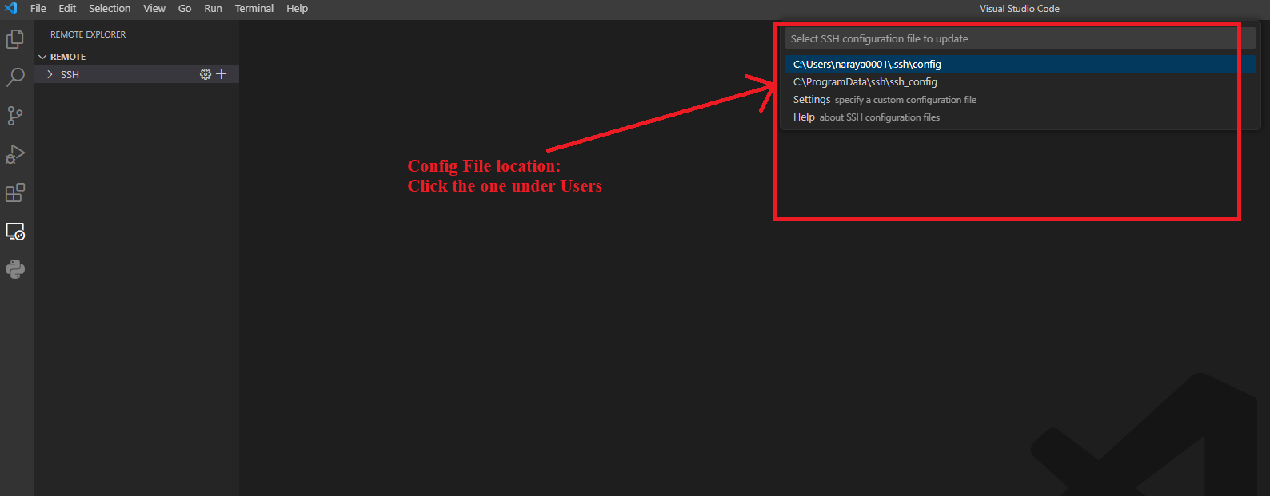Click the Python icon in activity bar
Viewport: 1270px width, 496px height.
point(15,269)
